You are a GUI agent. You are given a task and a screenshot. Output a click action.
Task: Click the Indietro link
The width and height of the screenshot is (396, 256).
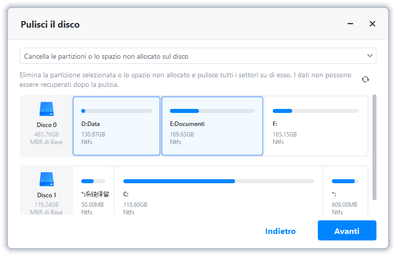[280, 231]
